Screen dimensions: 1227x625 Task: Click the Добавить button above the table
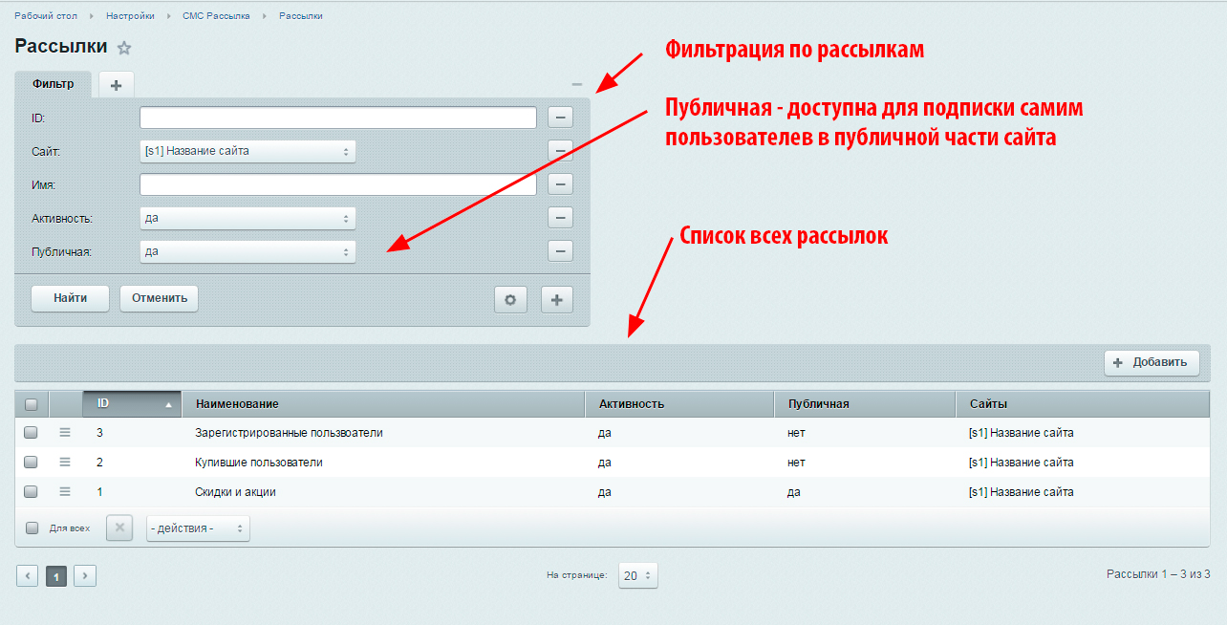[1152, 362]
